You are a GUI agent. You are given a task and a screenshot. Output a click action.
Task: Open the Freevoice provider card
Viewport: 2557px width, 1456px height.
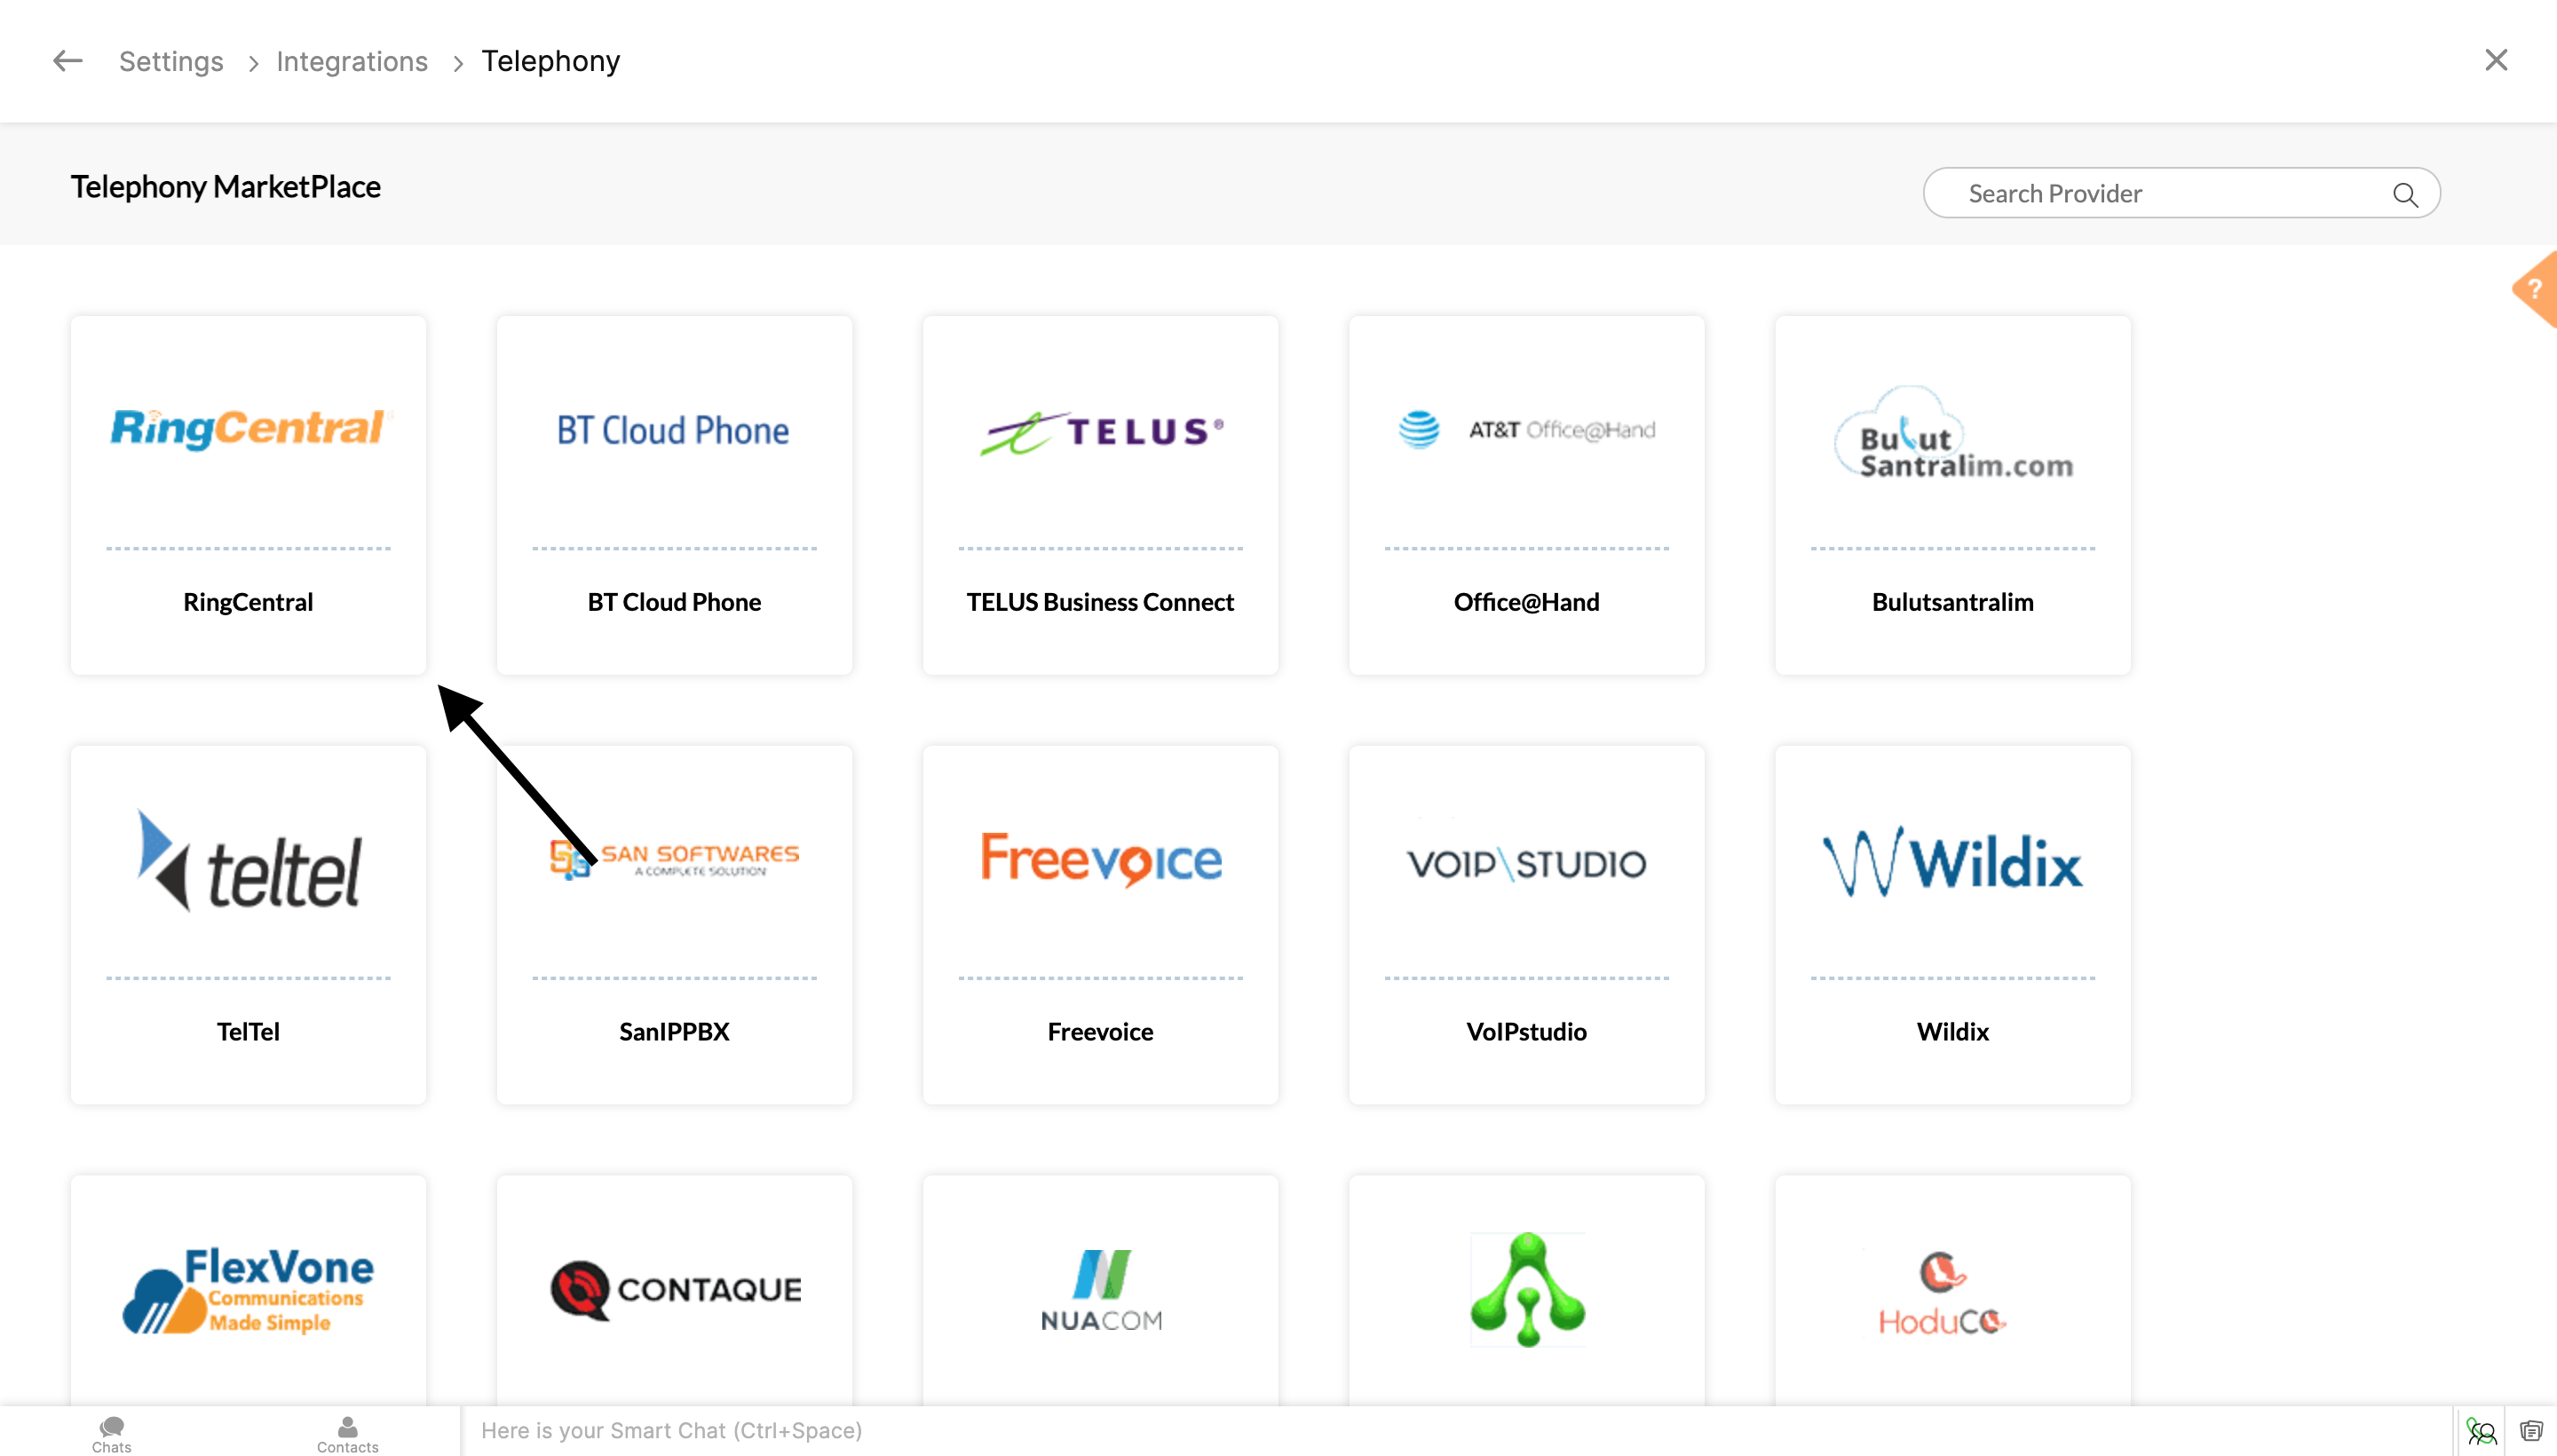[x=1100, y=924]
